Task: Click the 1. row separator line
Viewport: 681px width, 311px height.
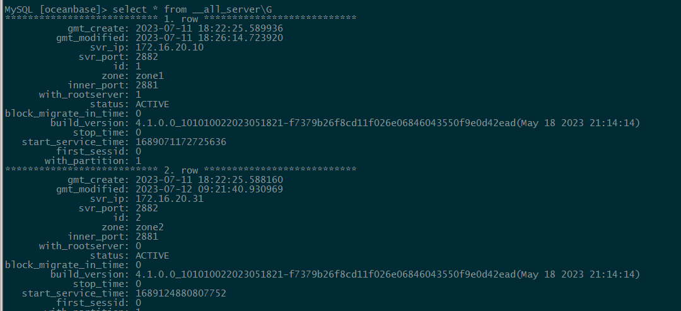Action: (x=181, y=19)
